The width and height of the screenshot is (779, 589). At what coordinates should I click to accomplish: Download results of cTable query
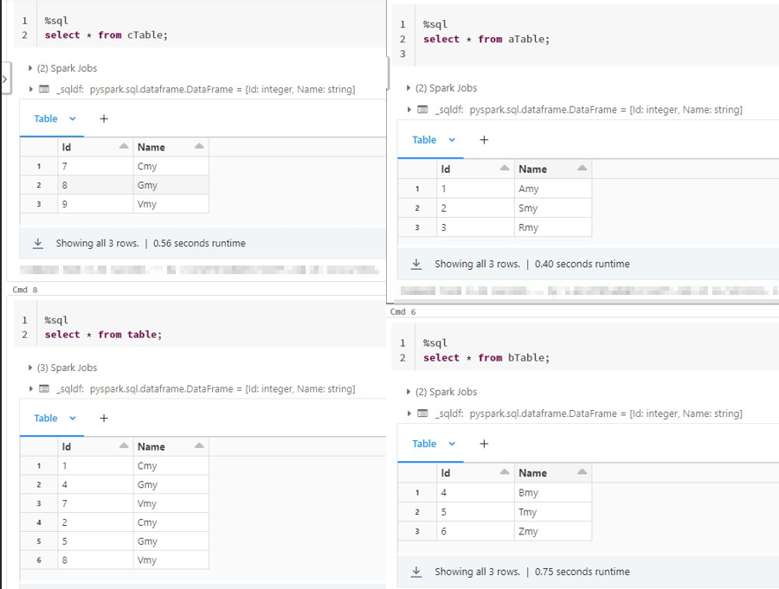pyautogui.click(x=38, y=244)
